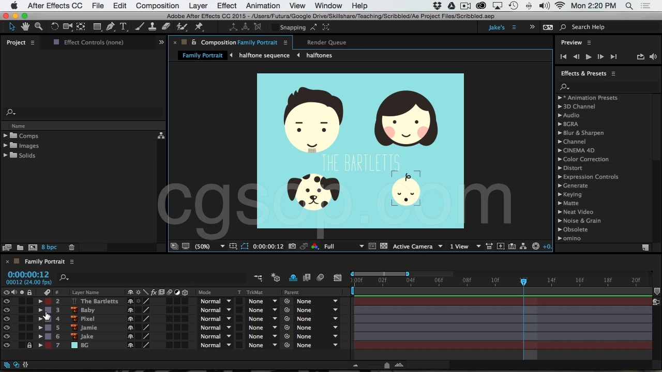Switch to the Render Queue tab
Image resolution: width=662 pixels, height=372 pixels.
326,42
